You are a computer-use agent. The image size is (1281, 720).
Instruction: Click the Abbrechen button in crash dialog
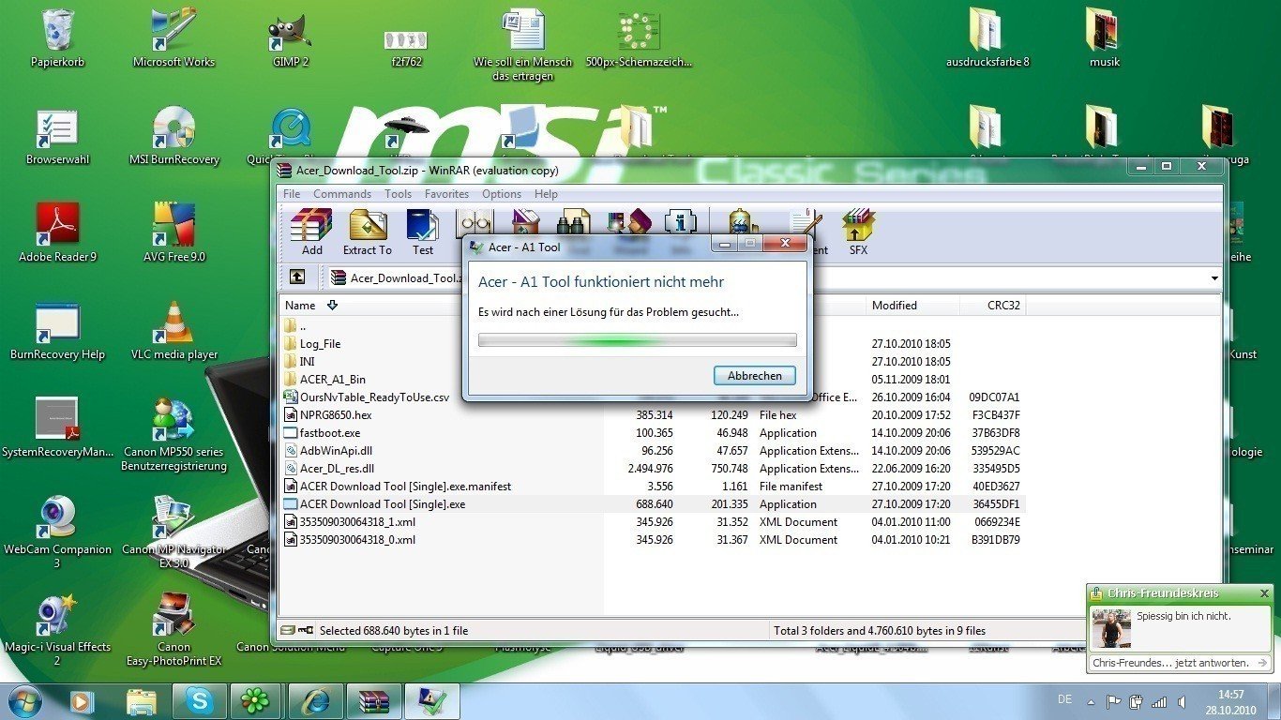click(755, 375)
